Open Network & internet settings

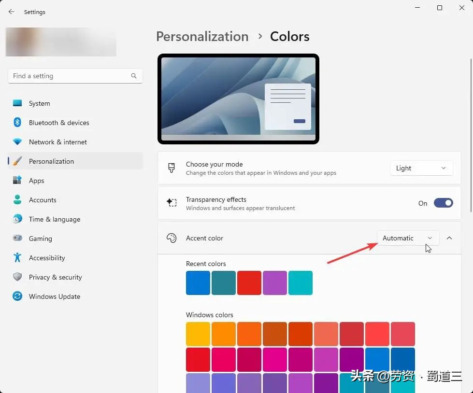click(57, 142)
